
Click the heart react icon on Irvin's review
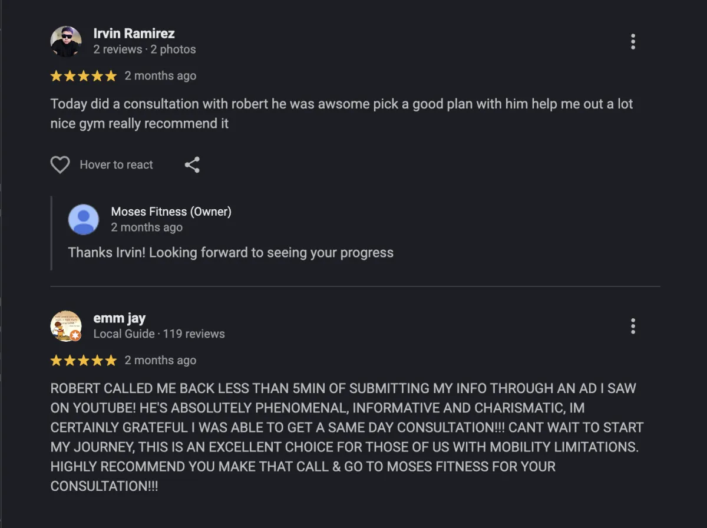[60, 165]
